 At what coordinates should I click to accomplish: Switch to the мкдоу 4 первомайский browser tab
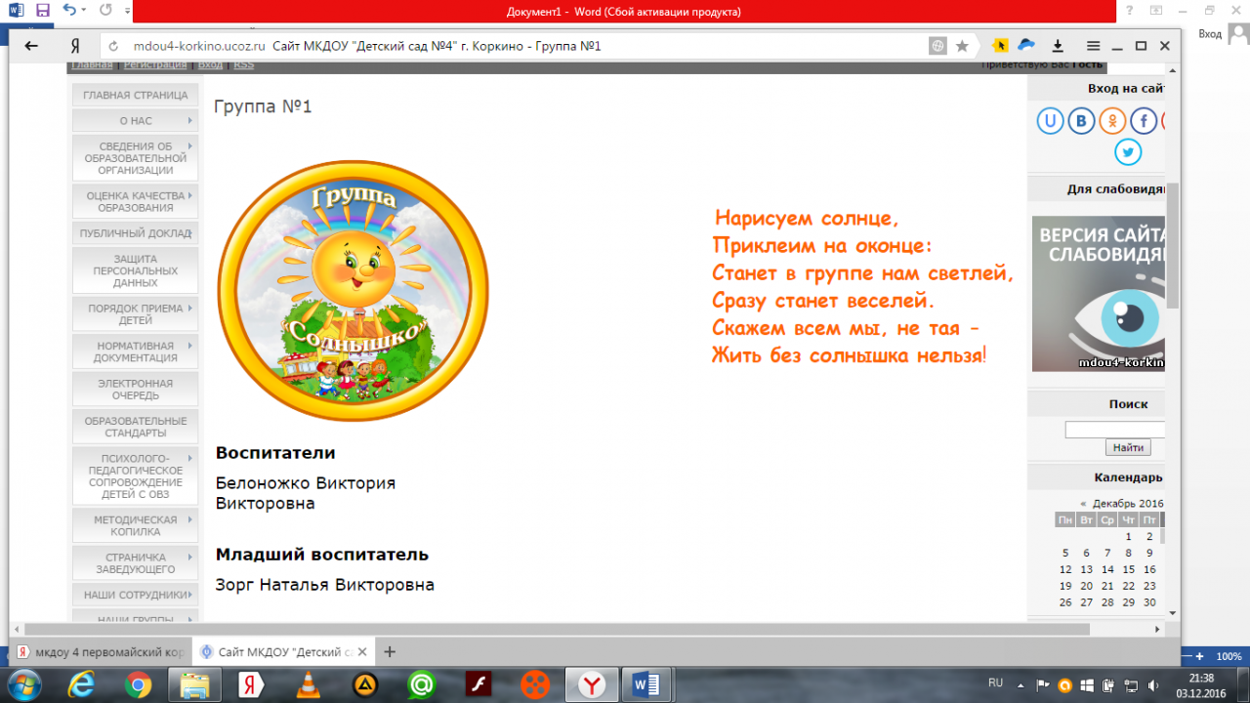[100, 652]
